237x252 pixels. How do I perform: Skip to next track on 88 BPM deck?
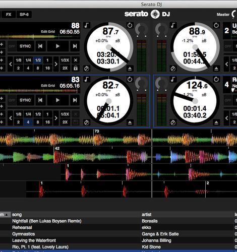tap(75, 46)
